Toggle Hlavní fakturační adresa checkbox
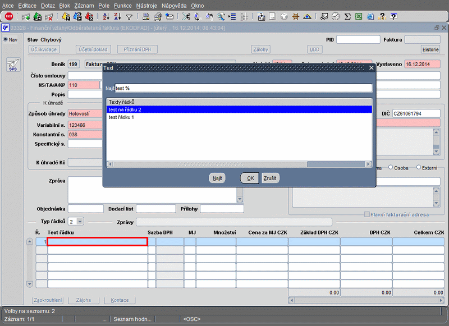 tap(367, 214)
